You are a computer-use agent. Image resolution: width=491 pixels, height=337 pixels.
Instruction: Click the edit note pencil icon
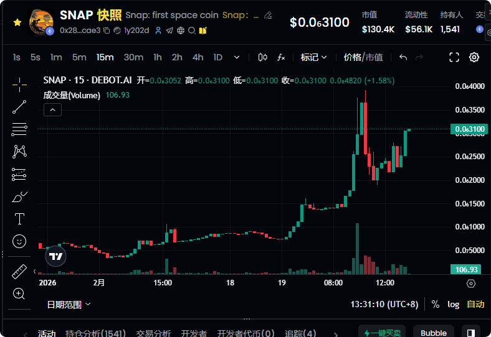point(268,15)
